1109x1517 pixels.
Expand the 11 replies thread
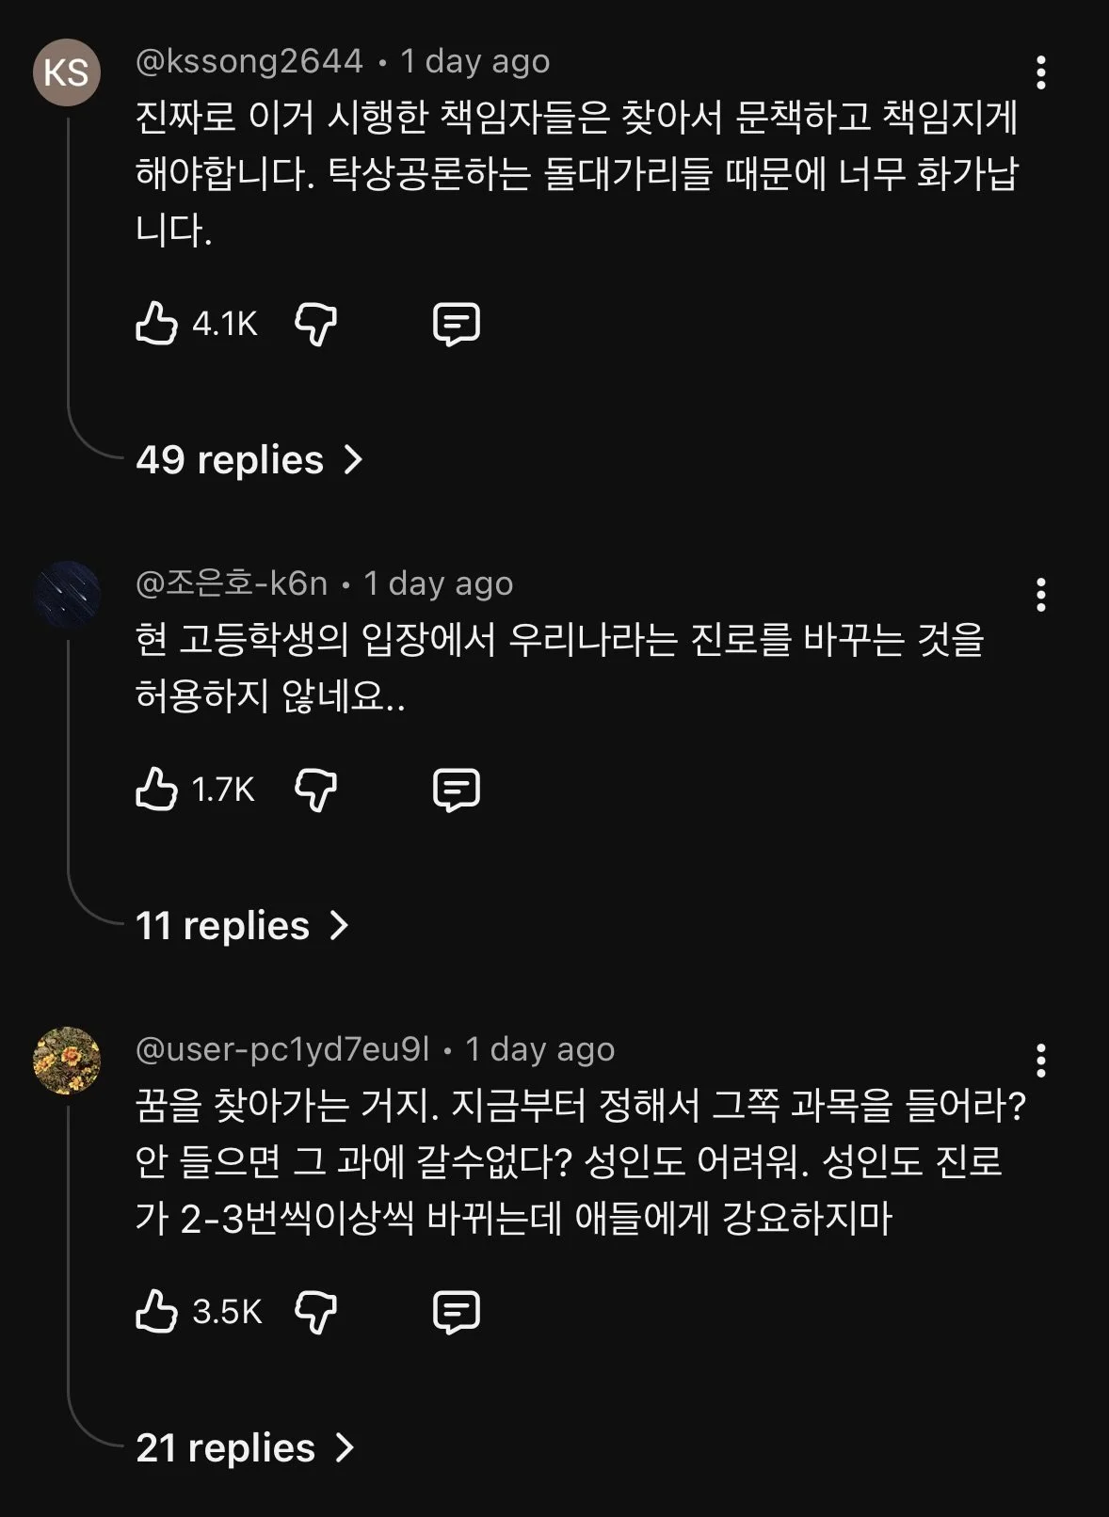[x=243, y=926]
